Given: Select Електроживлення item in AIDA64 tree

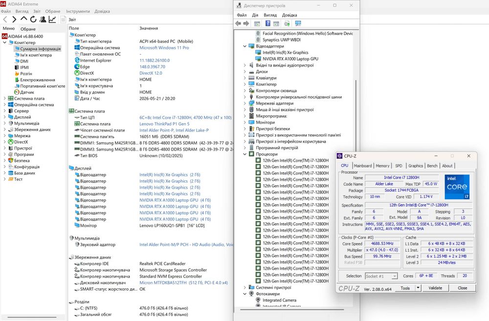Looking at the screenshot, I should click(x=38, y=80).
